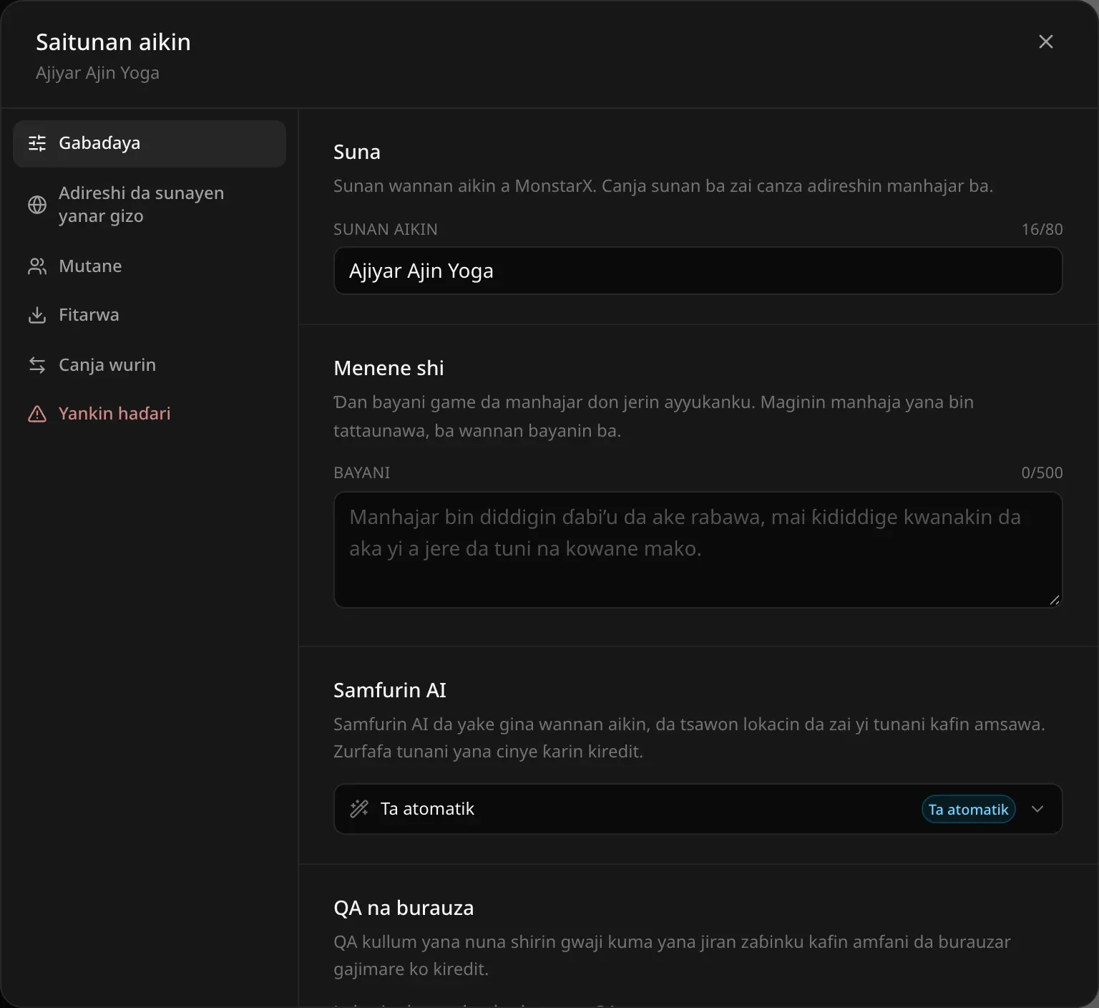1099x1008 pixels.
Task: Close the Saitunan aikin dialog
Action: pyautogui.click(x=1045, y=42)
